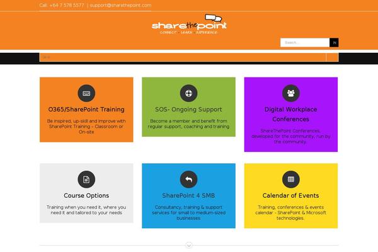The image size is (378, 252).
Task: Click the 'CONNECT · LEARN · EXPERIENCE' tagline
Action: 189,32
